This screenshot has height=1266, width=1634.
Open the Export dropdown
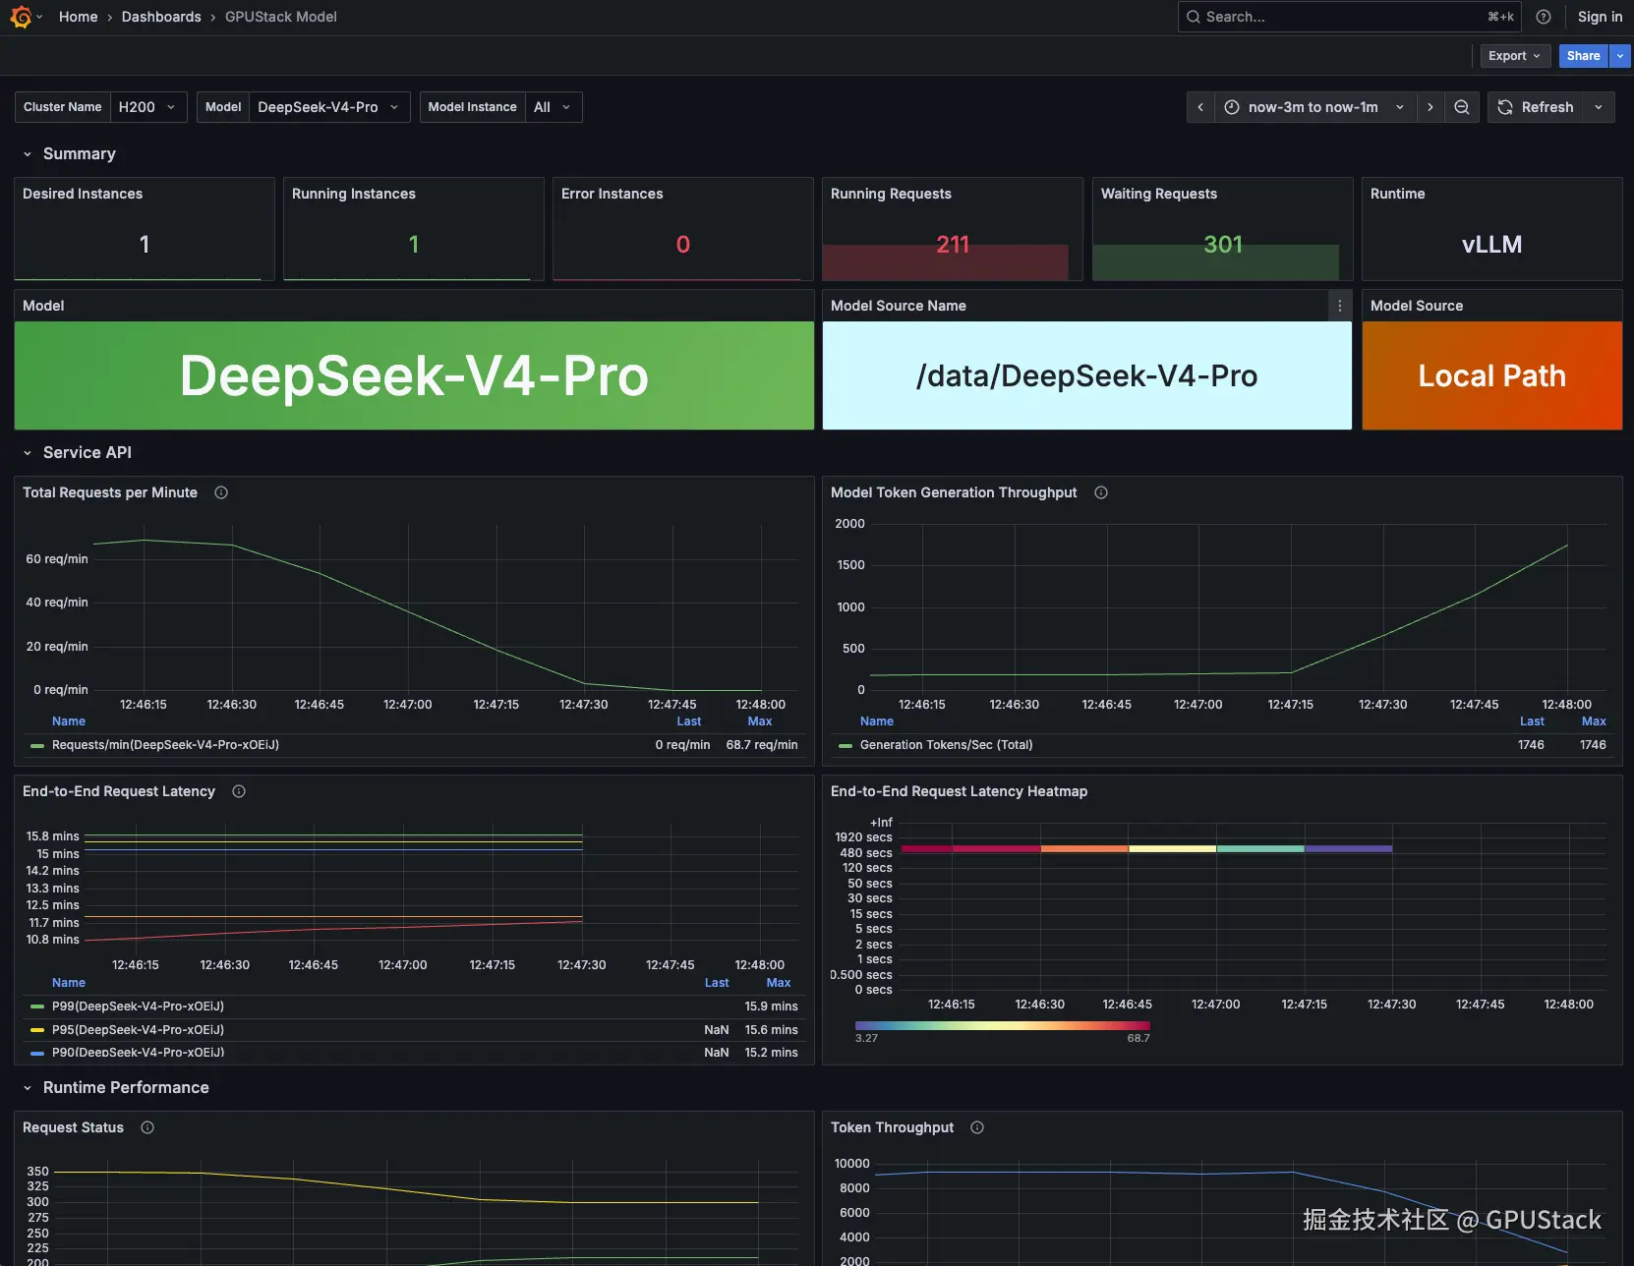1515,56
